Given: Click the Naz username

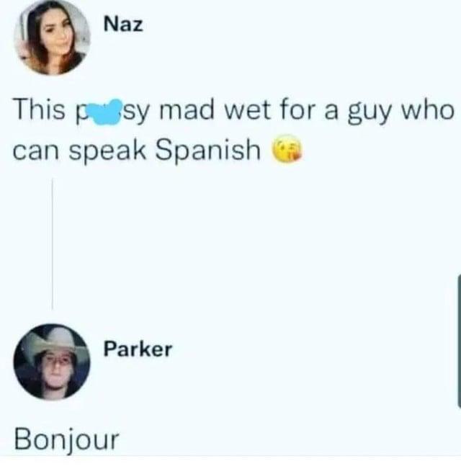Looking at the screenshot, I should [x=123, y=24].
